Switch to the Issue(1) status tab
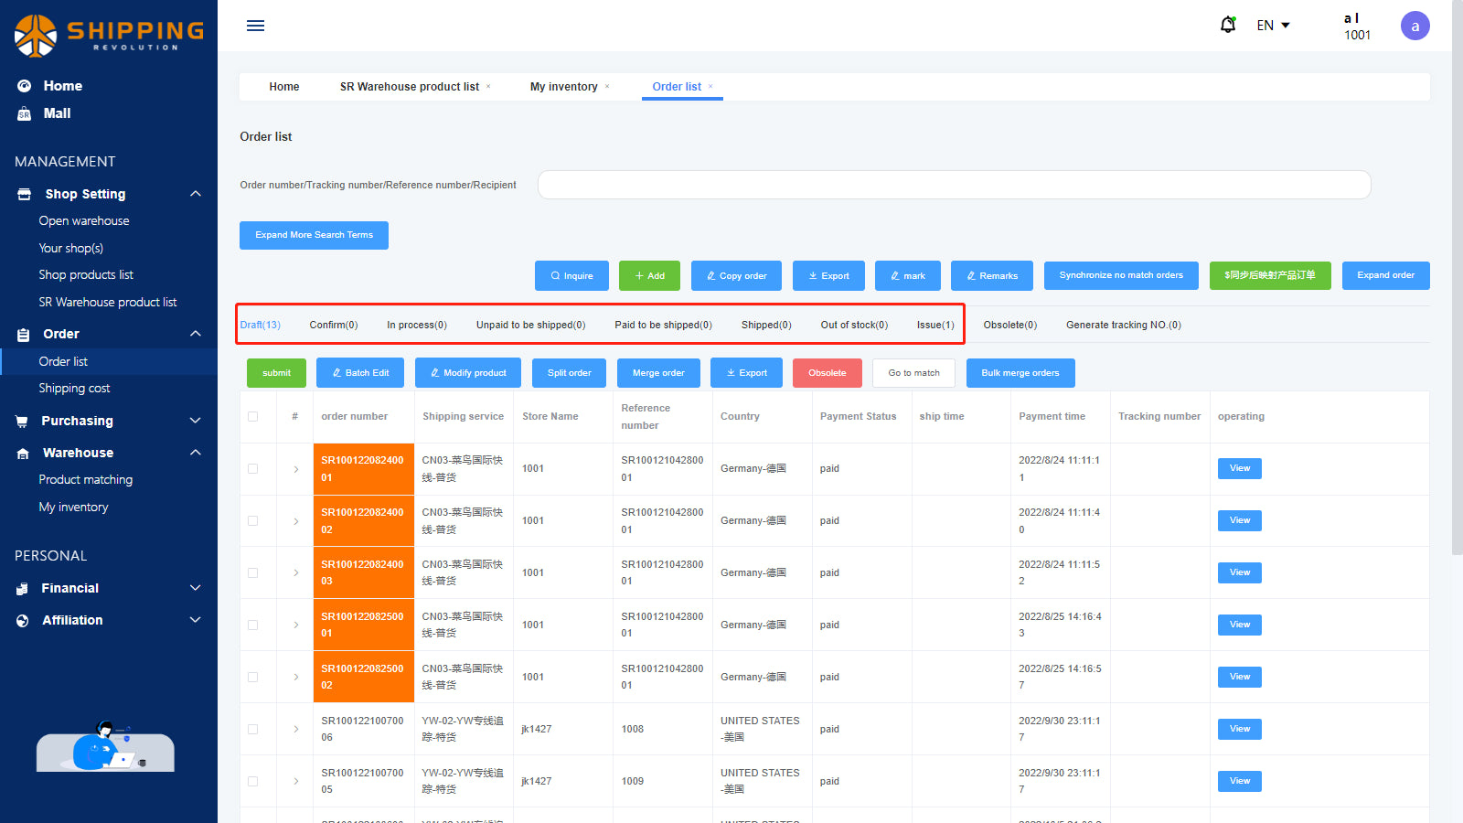Screen dimensions: 1463x823 (934, 325)
